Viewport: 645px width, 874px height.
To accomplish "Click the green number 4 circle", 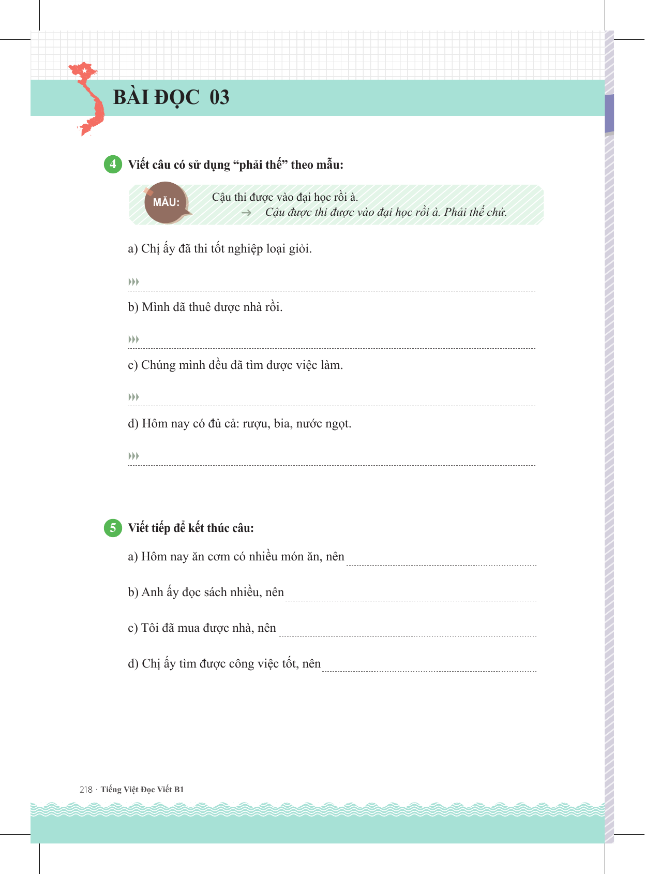I will click(x=113, y=165).
